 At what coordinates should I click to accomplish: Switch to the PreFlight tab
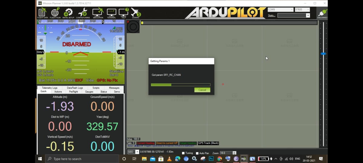[x=74, y=91]
